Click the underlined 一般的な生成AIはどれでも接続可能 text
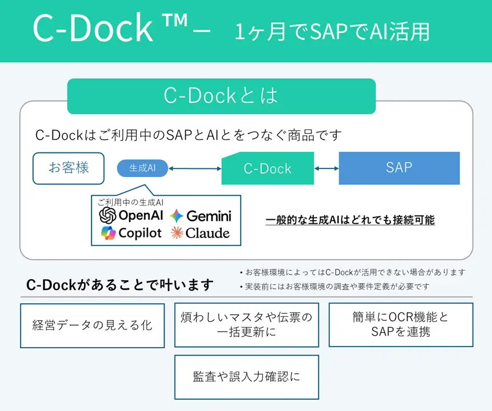 (350, 220)
